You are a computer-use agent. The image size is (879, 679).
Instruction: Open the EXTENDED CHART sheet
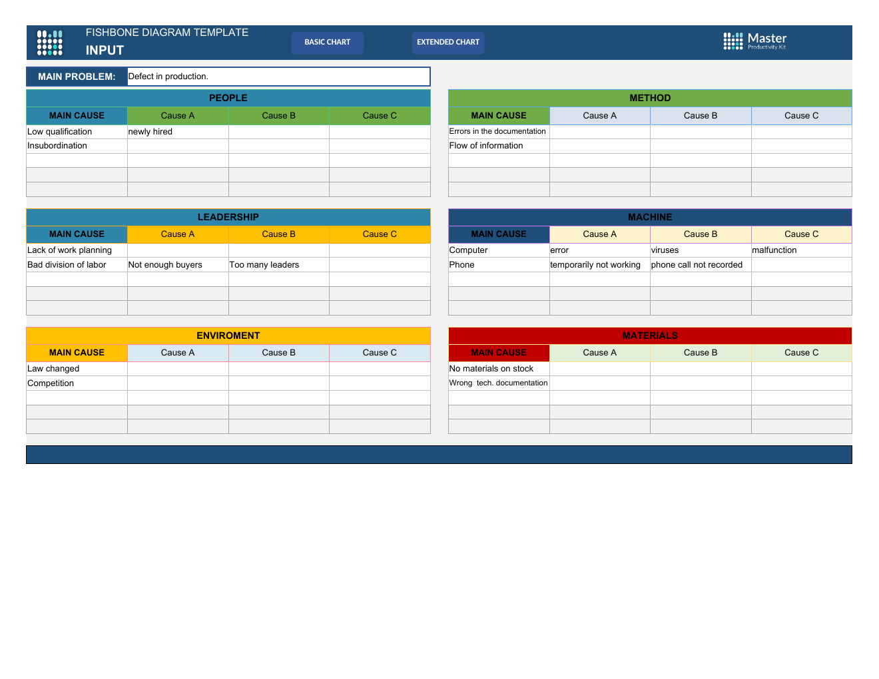[448, 43]
